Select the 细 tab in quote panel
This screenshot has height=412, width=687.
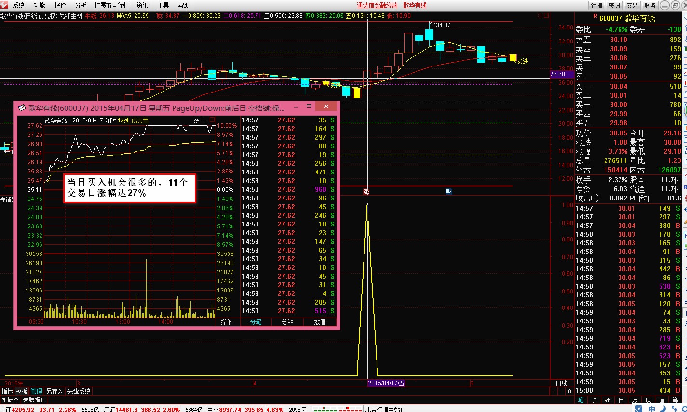coord(608,400)
